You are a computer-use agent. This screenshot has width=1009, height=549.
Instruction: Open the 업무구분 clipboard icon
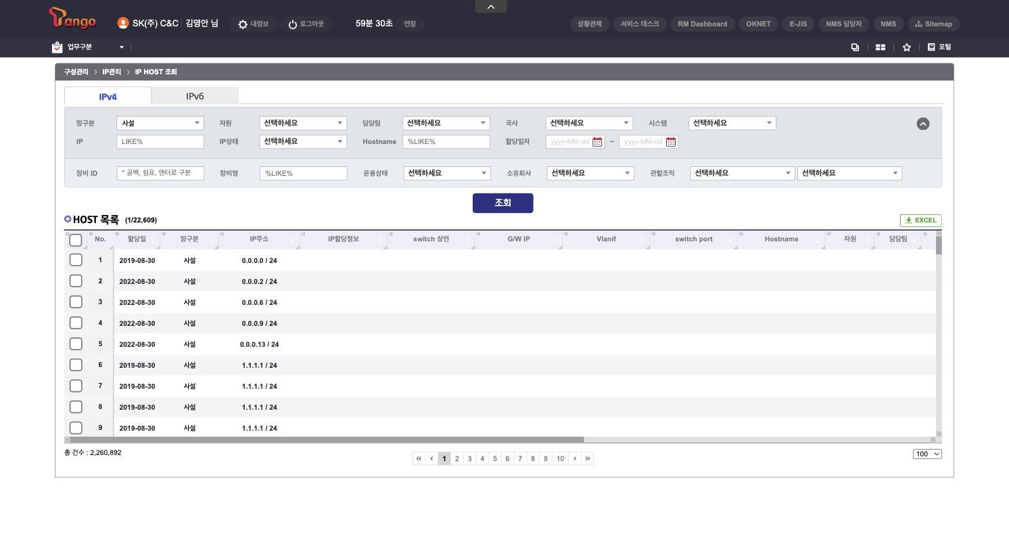[x=57, y=47]
